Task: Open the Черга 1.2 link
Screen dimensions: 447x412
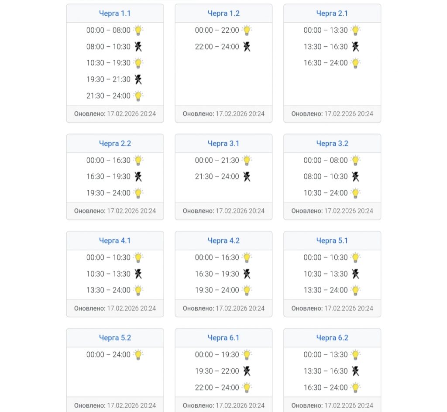Action: click(x=223, y=14)
